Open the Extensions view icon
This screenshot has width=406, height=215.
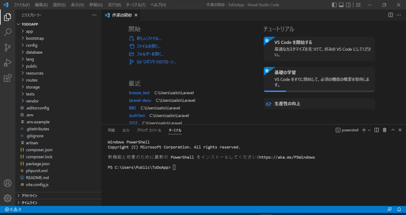8,78
